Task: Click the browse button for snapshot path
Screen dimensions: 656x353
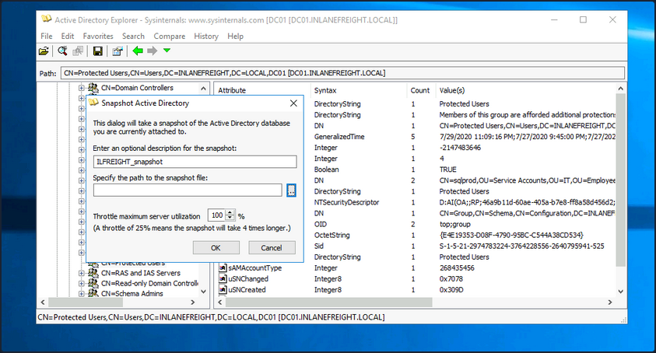Action: [291, 190]
